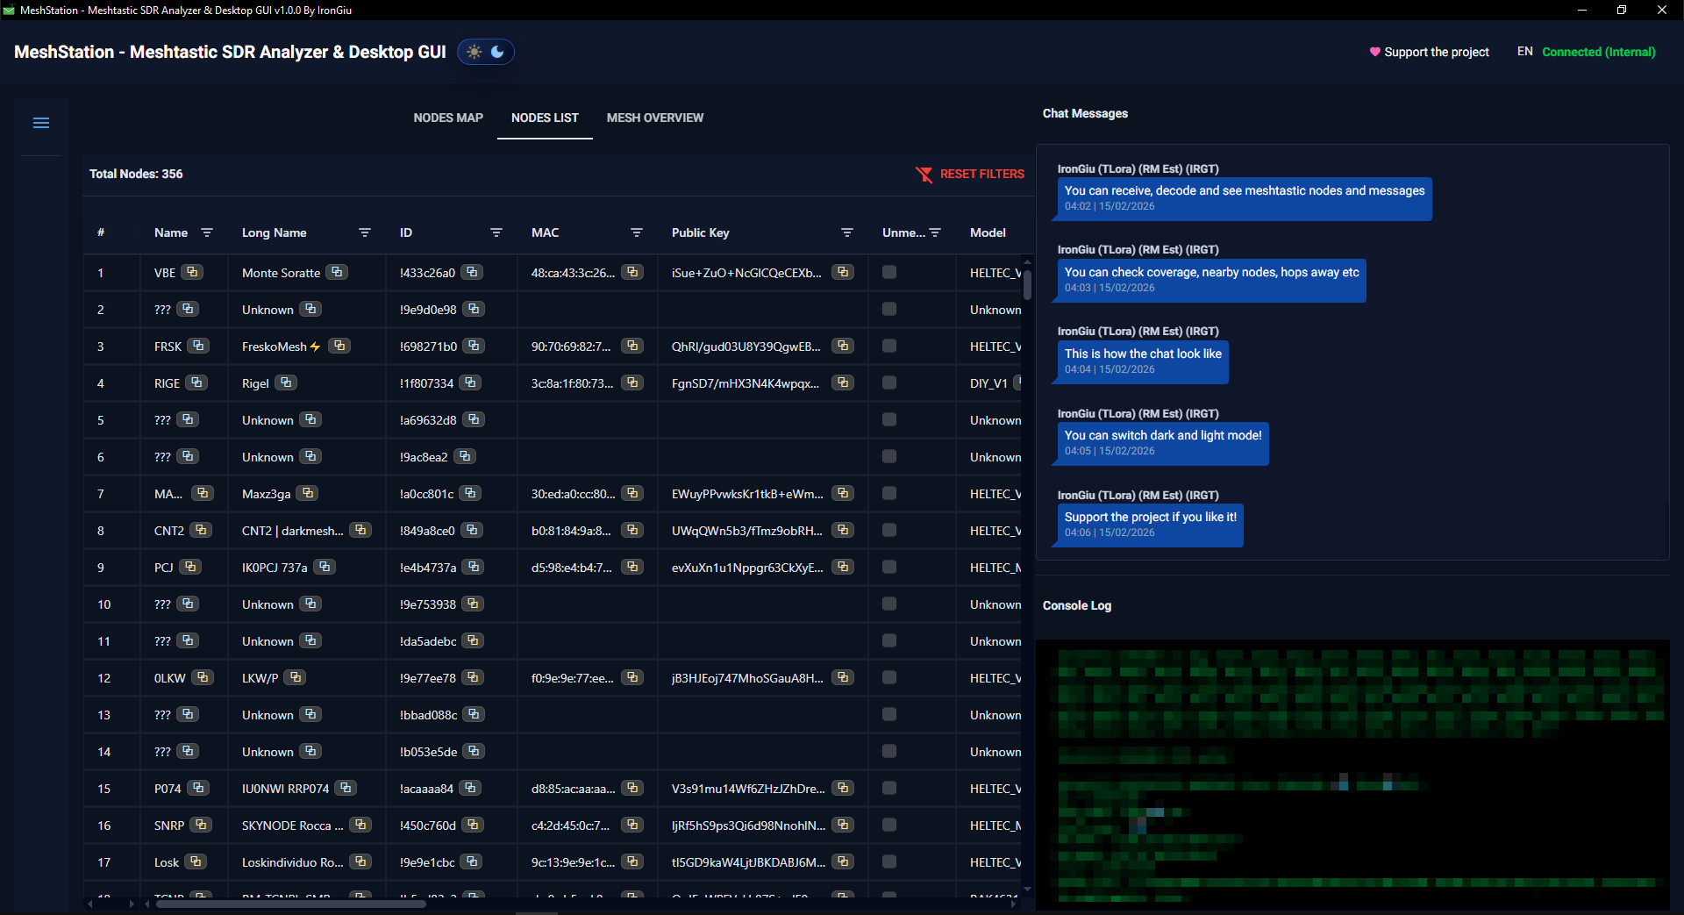This screenshot has height=915, width=1684.
Task: Click the # column header
Action: click(x=101, y=232)
